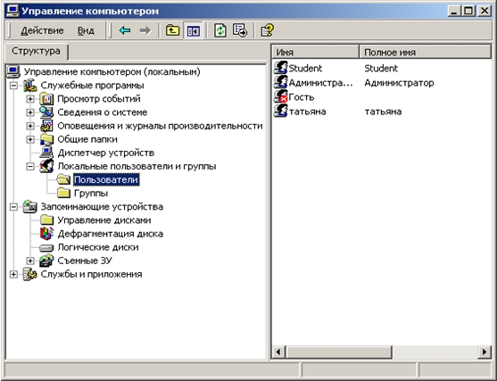Image resolution: width=497 pixels, height=381 pixels.
Task: Click the Съемные ЗУ icon
Action: click(46, 261)
